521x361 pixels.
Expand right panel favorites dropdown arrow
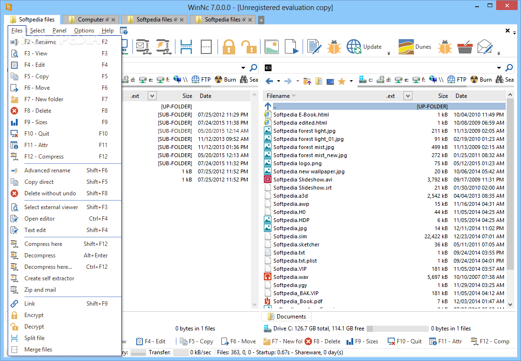(351, 81)
